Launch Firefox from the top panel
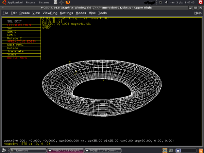This screenshot has width=204, height=153. pyautogui.click(x=68, y=2)
